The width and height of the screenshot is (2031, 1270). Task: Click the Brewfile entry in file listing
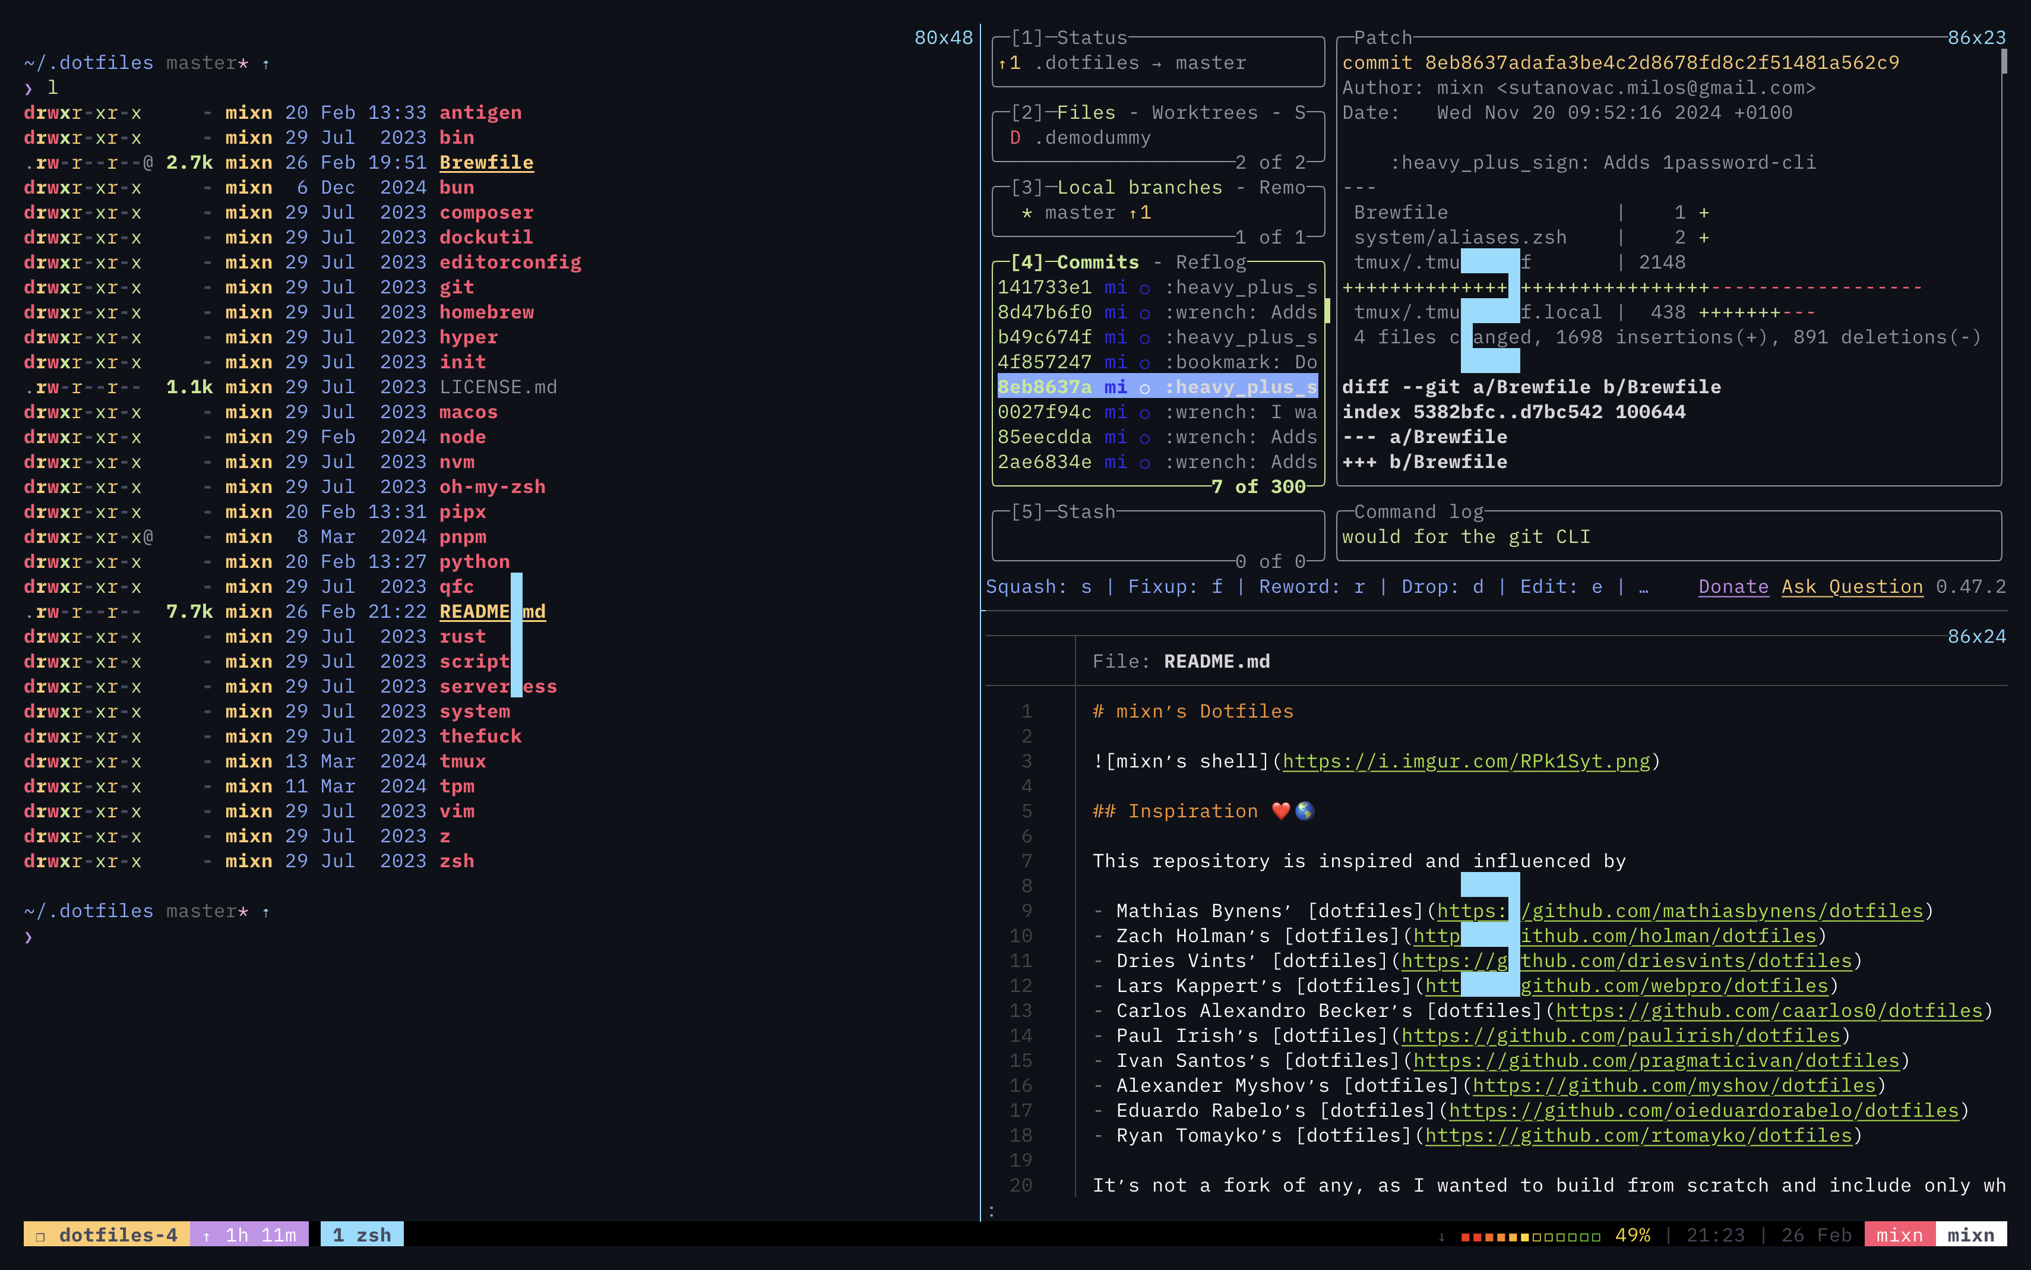pyautogui.click(x=486, y=163)
